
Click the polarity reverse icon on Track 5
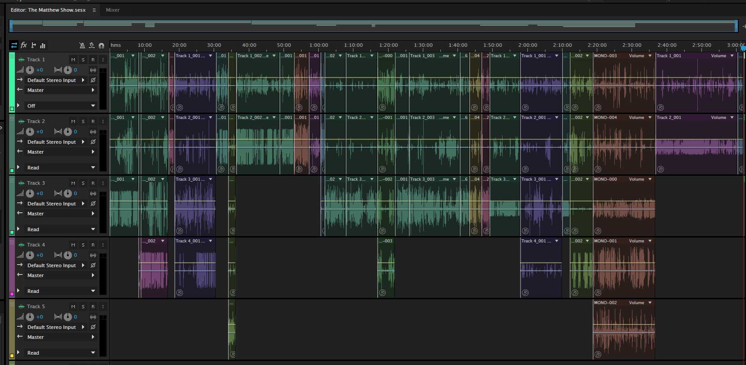tap(93, 327)
